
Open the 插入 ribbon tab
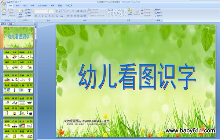pos(18,5)
